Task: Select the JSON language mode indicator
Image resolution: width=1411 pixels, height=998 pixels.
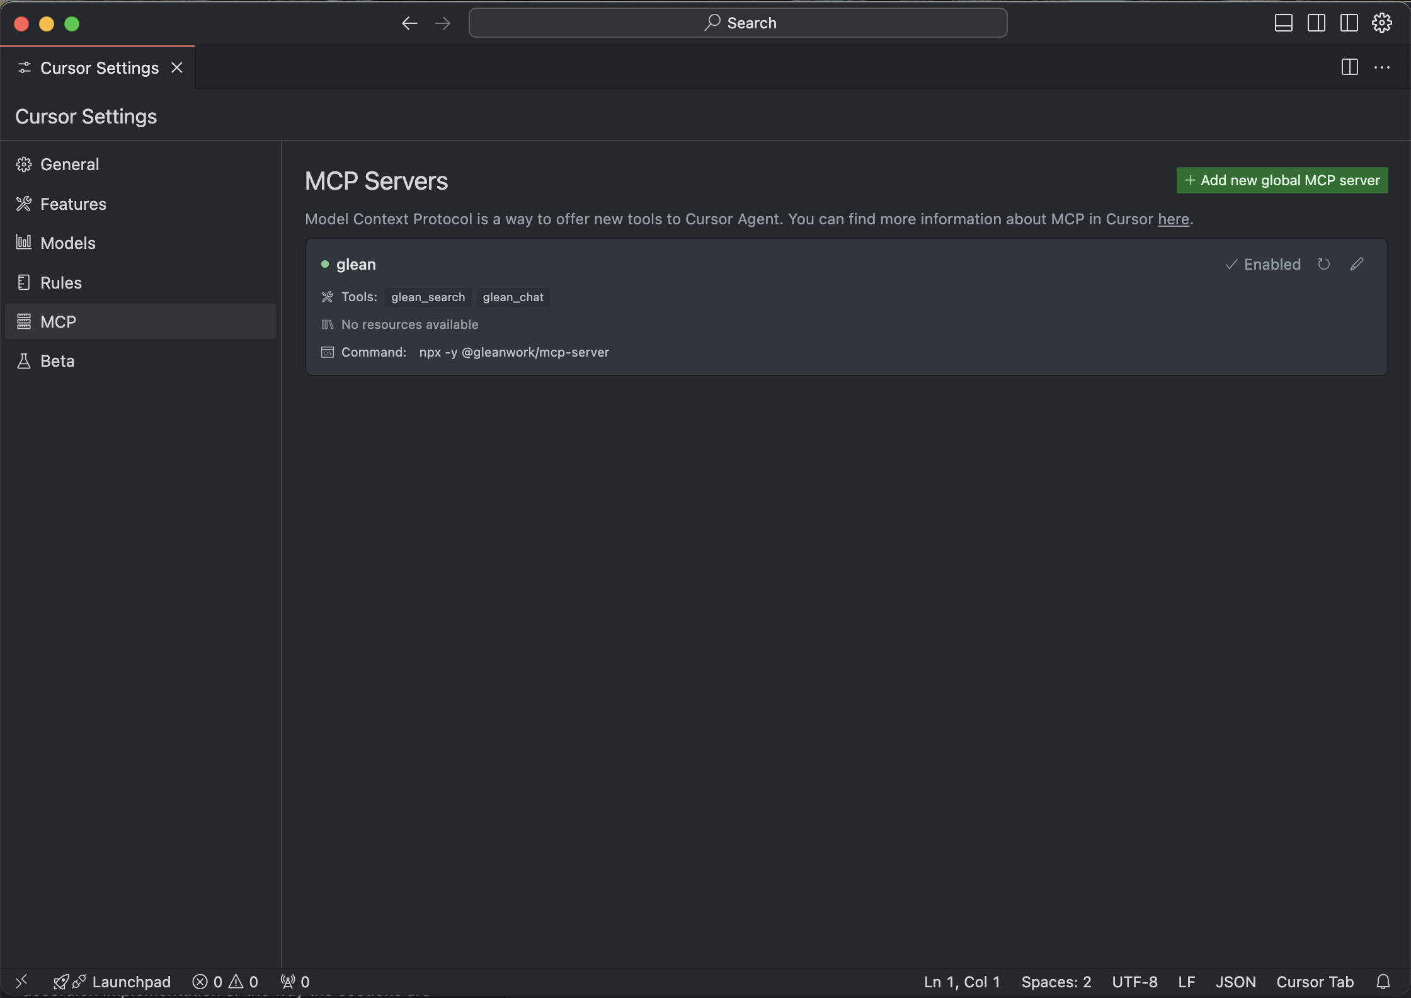Action: (x=1235, y=982)
